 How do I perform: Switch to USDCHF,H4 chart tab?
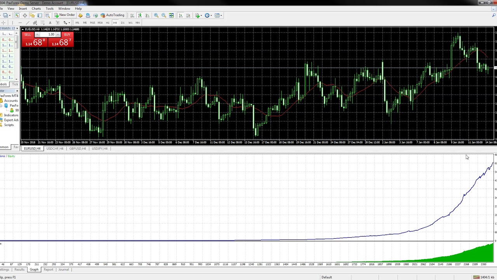click(55, 149)
